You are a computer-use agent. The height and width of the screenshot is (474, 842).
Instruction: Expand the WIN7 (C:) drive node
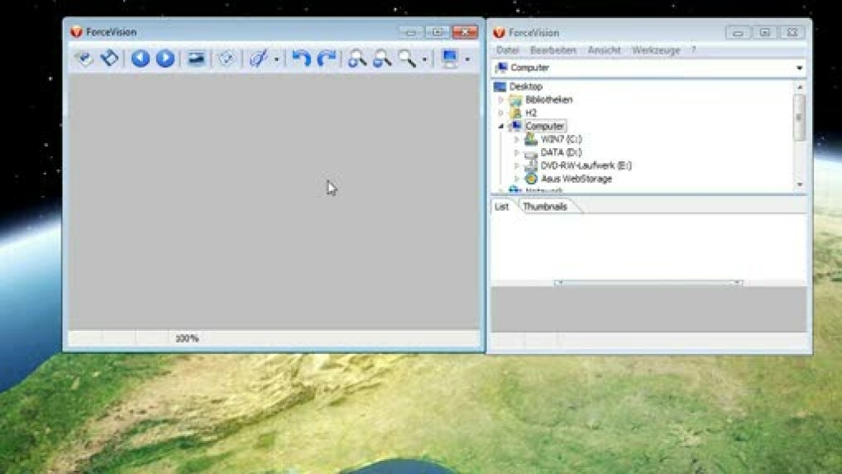coord(517,140)
